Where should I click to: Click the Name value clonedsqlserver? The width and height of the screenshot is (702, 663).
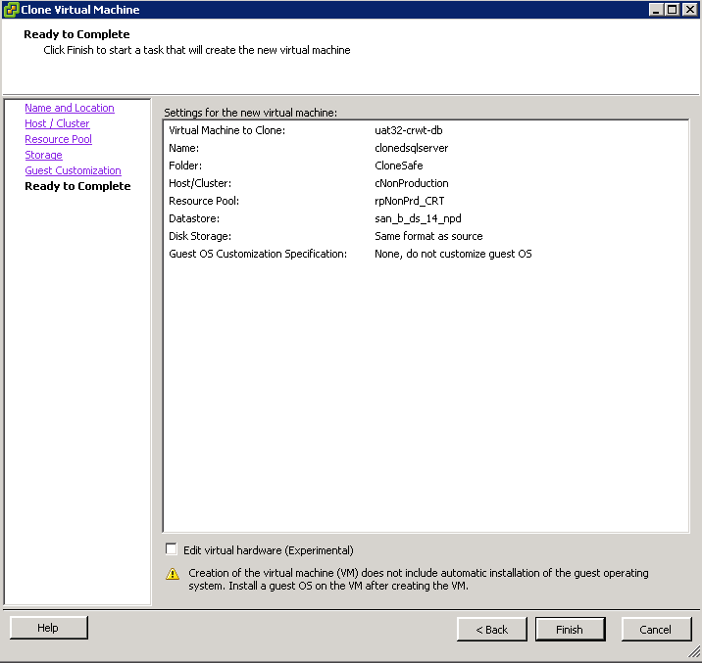click(x=412, y=148)
